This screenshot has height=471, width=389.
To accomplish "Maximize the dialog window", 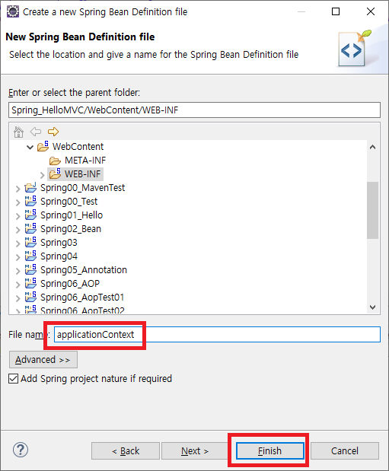I will coord(336,11).
